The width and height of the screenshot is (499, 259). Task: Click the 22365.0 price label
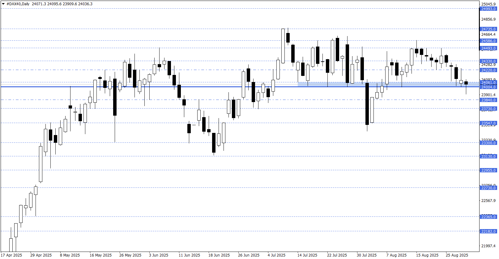click(x=488, y=217)
